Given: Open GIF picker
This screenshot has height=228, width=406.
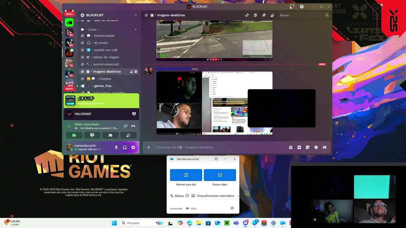Looking at the screenshot, I should tap(299, 147).
